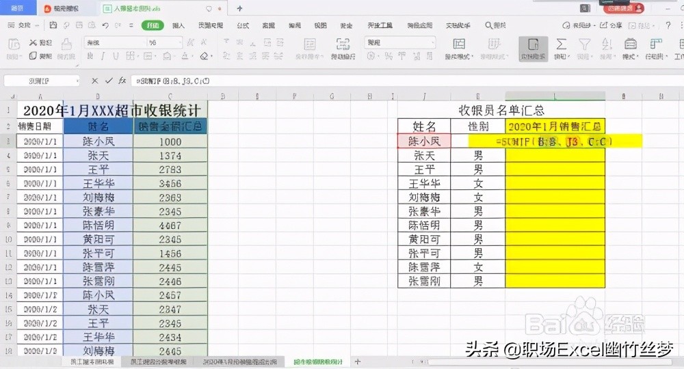
Task: Click the Wrap Text icon
Action: coord(343,44)
